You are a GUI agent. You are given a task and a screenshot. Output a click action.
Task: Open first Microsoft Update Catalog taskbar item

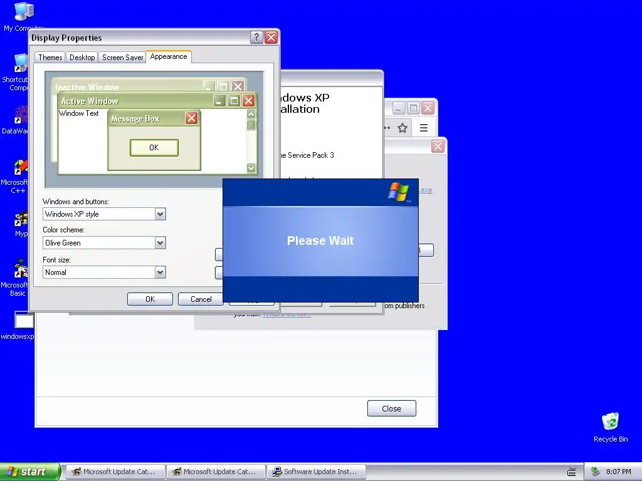pos(116,472)
